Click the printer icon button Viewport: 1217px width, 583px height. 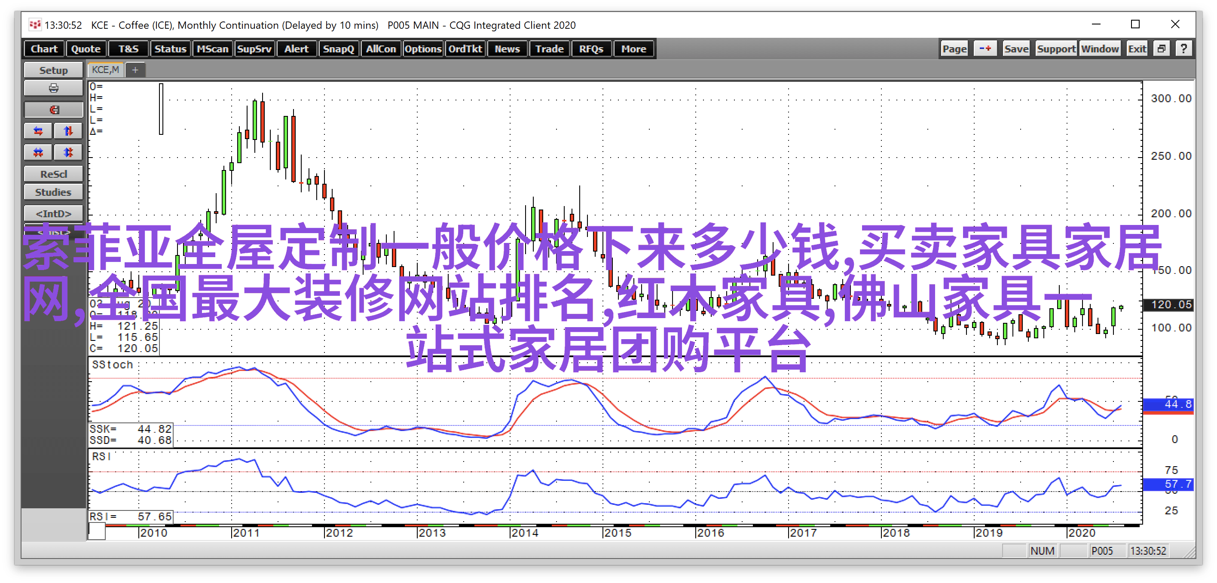click(x=53, y=88)
